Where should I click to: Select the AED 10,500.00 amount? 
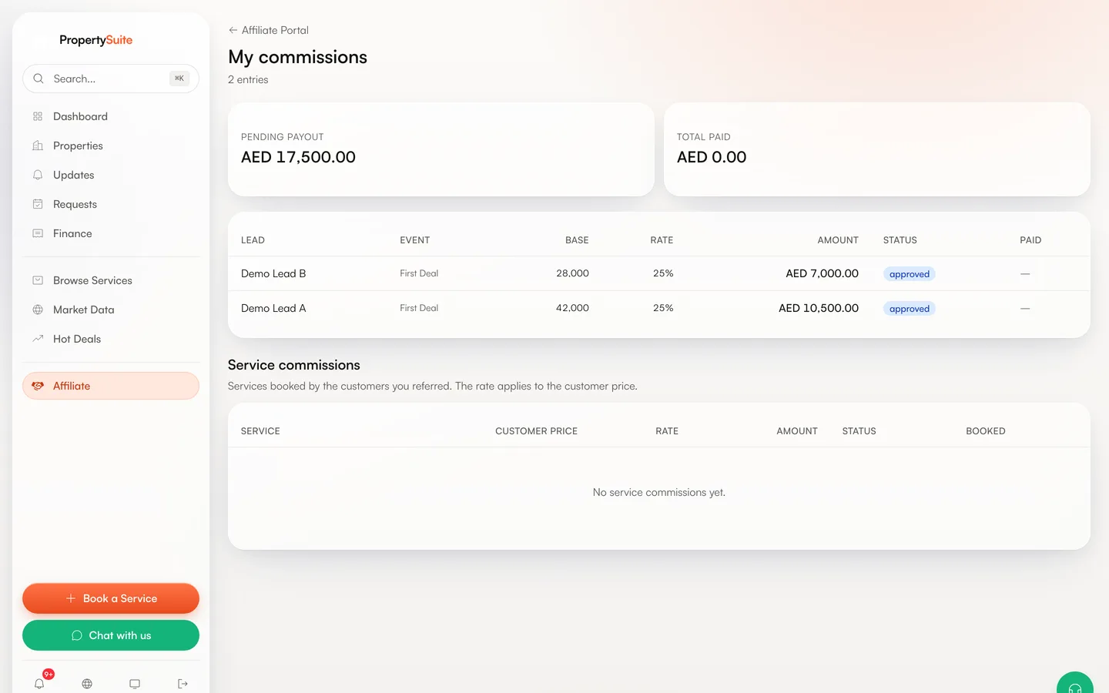point(819,308)
